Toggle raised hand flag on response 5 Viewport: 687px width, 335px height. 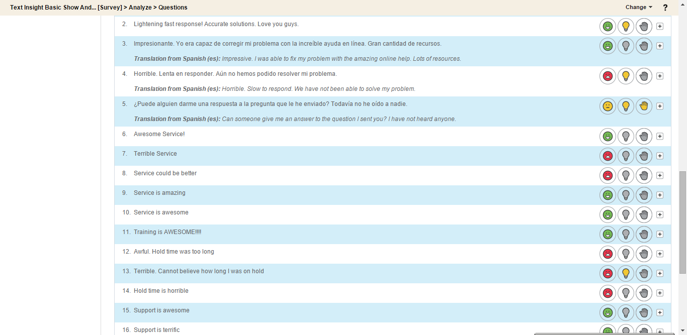tap(644, 106)
